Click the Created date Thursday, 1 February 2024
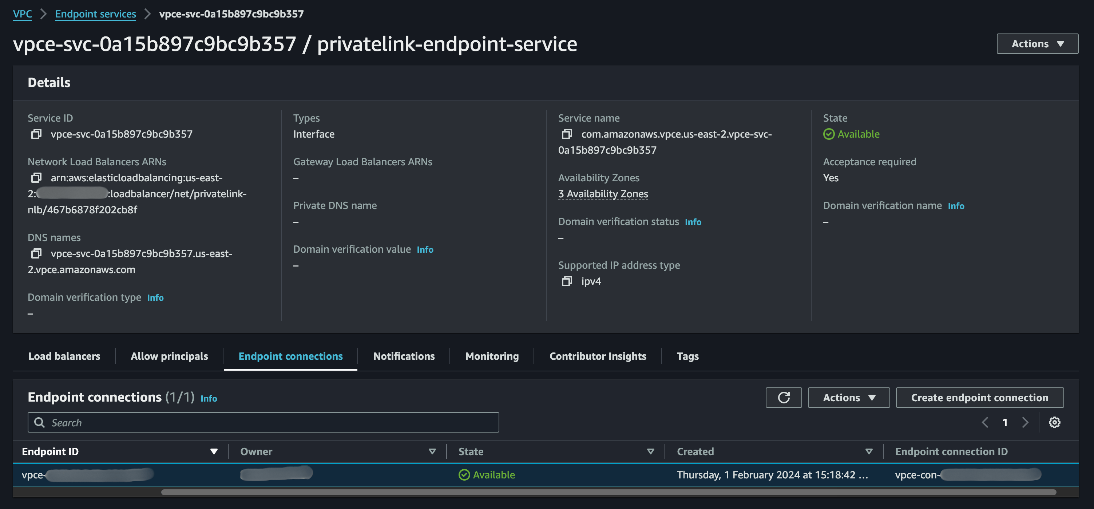Screen dimensions: 1094x509 click(x=772, y=475)
